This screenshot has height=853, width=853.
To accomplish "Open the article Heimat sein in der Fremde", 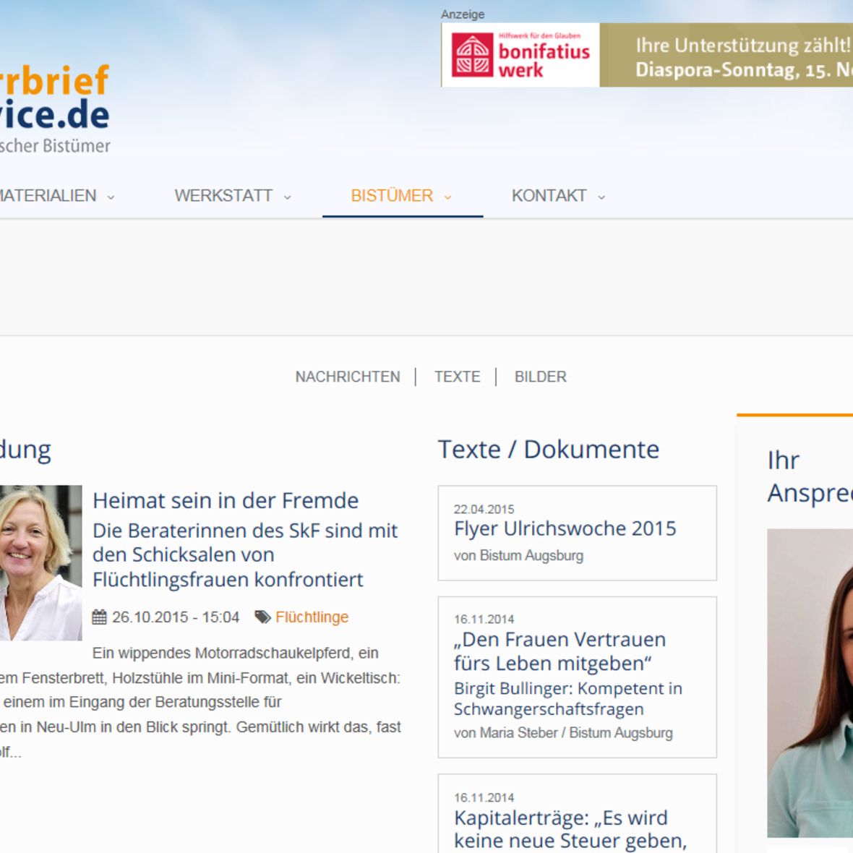I will tap(226, 500).
